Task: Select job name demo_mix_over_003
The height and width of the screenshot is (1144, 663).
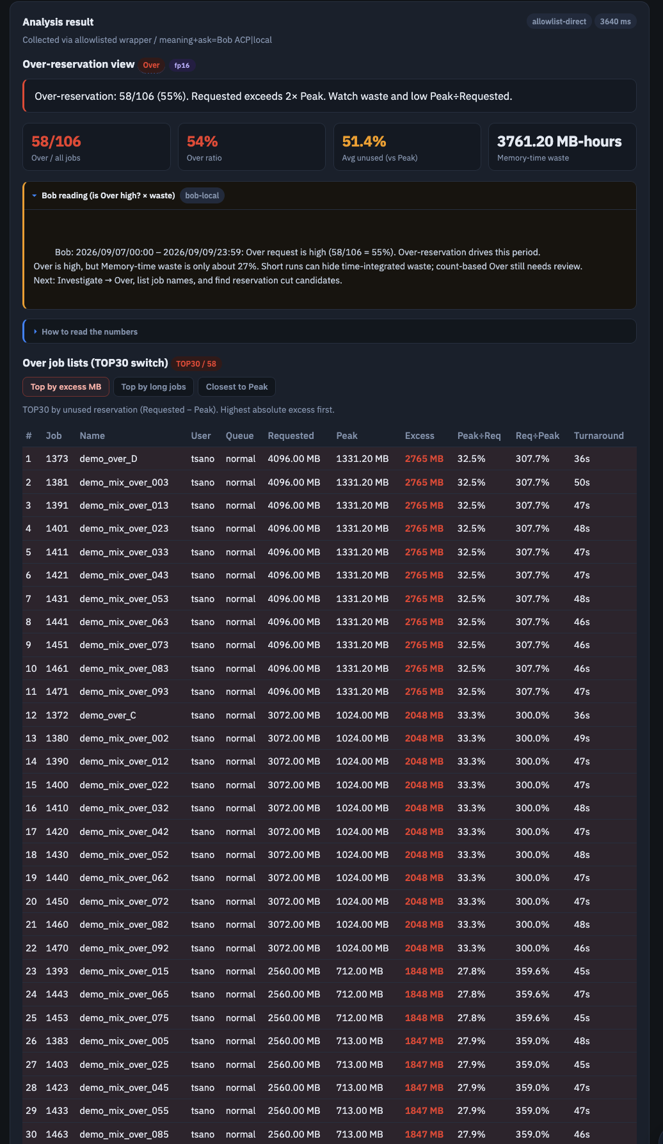Action: pyautogui.click(x=124, y=482)
